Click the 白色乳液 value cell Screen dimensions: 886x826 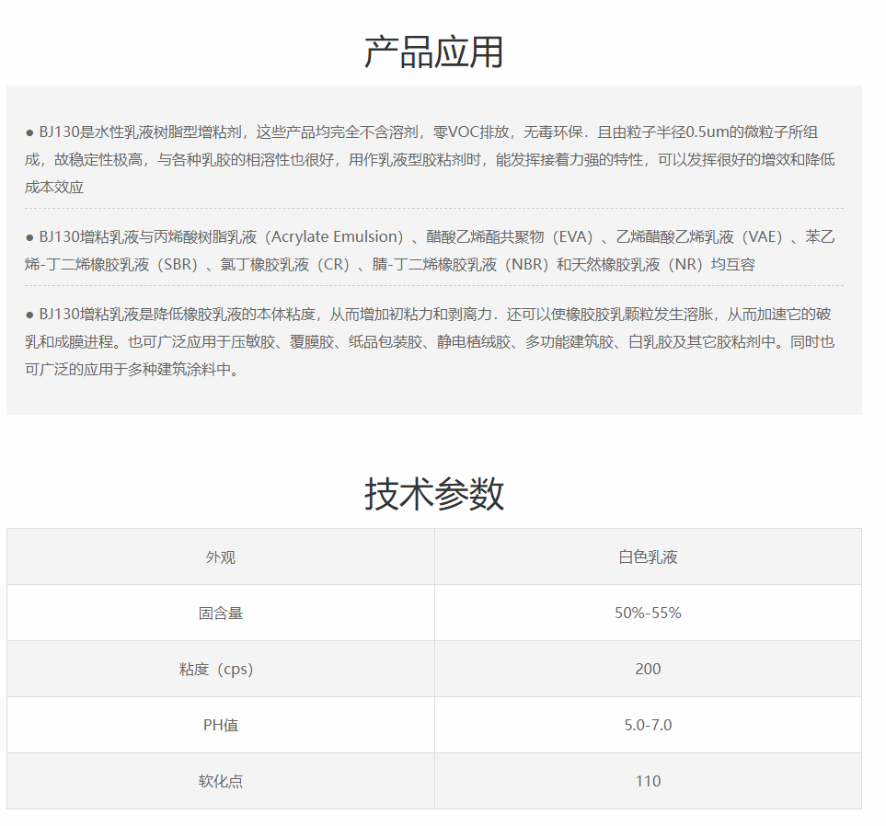click(x=648, y=557)
